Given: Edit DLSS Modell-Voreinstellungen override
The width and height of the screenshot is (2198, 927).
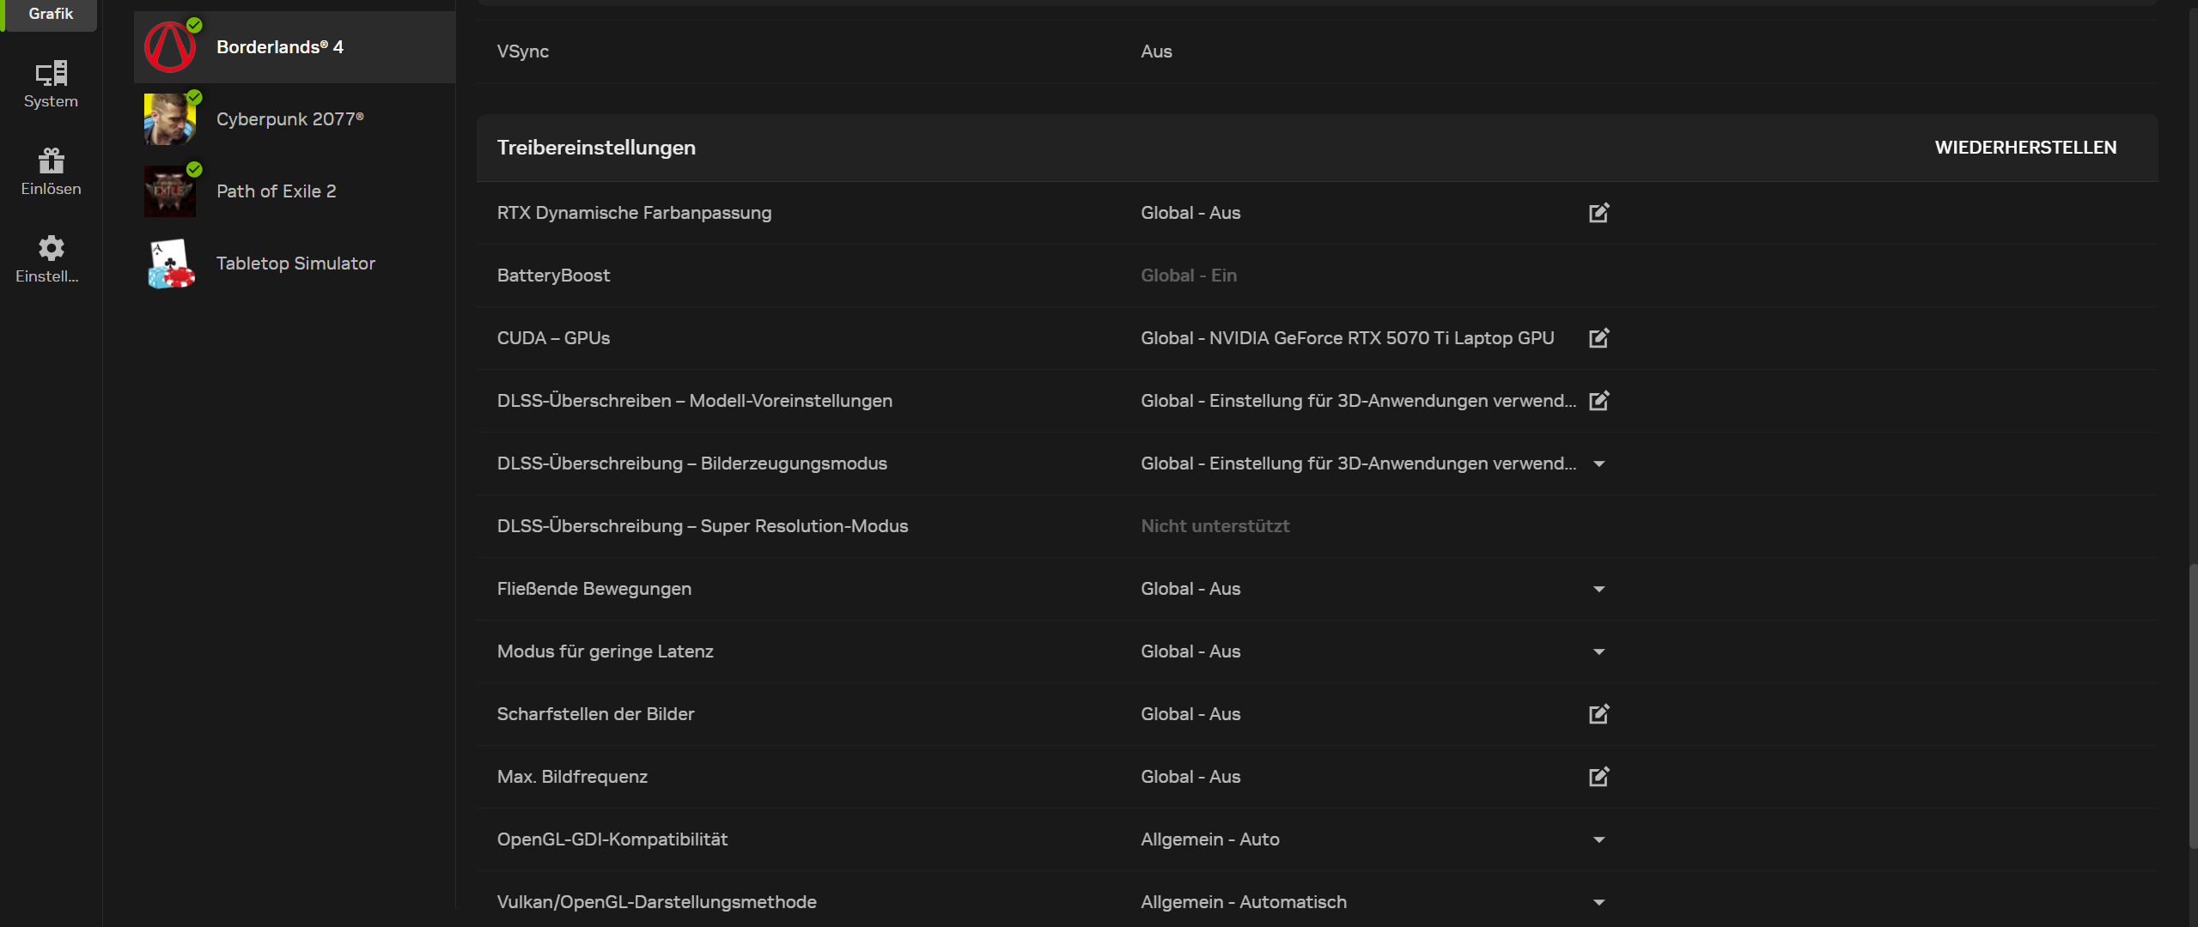Looking at the screenshot, I should [1598, 401].
